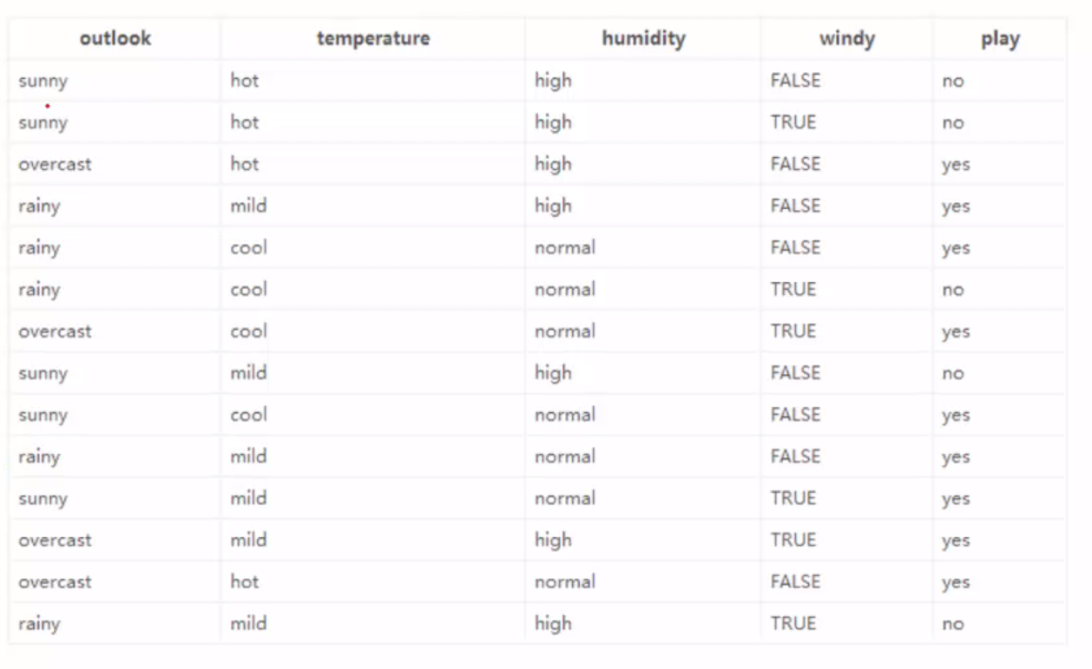
Task: Click 'FALSE' in the ninth data row
Action: 795,415
